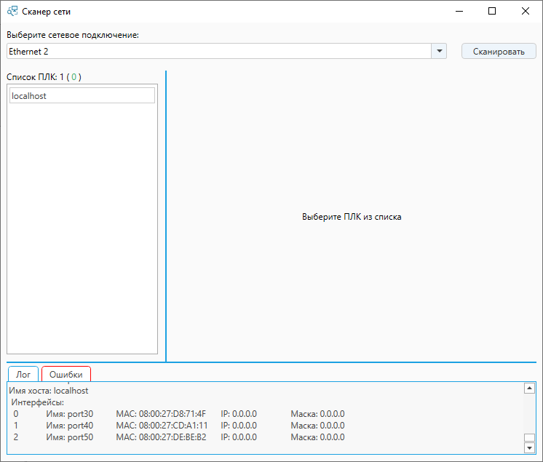Viewport: 543px width, 462px height.
Task: Maximize the Сканер сети window
Action: tap(492, 12)
